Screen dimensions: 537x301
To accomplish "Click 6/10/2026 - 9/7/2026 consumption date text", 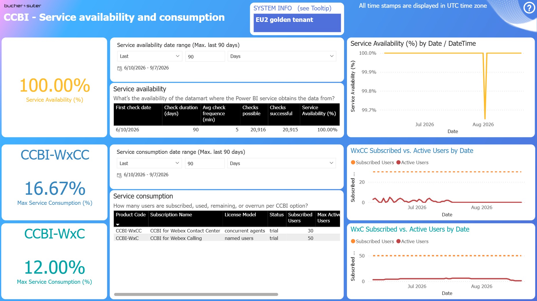I will [146, 175].
